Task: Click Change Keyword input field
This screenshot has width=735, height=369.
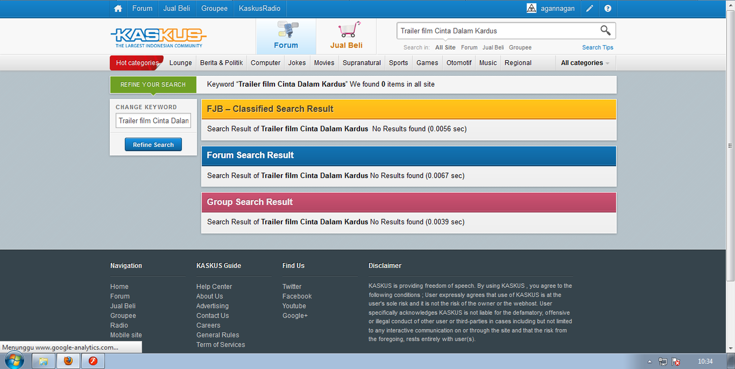Action: 153,121
